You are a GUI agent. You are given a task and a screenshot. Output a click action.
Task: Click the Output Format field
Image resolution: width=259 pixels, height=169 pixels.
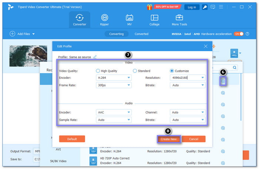(37, 151)
